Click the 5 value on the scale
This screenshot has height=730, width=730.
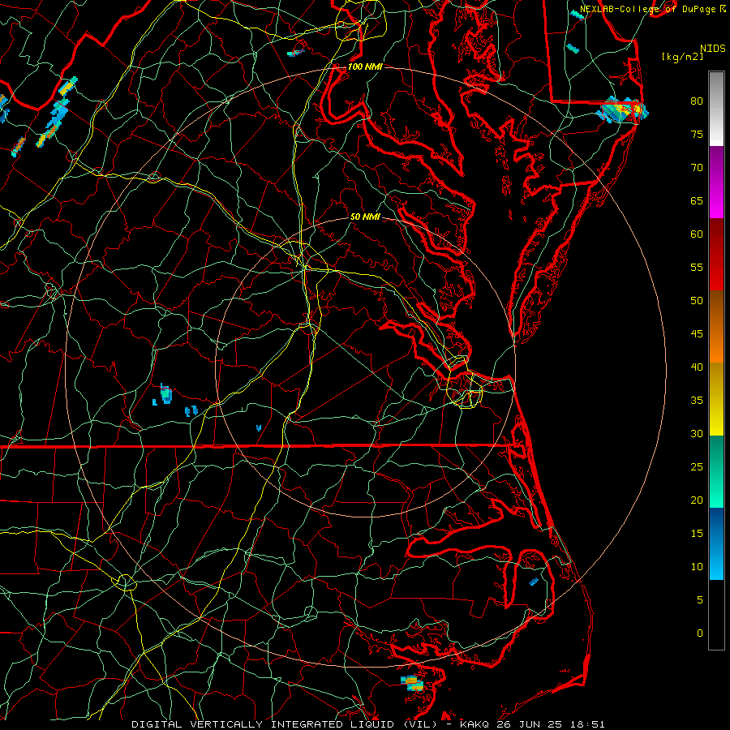tap(700, 599)
